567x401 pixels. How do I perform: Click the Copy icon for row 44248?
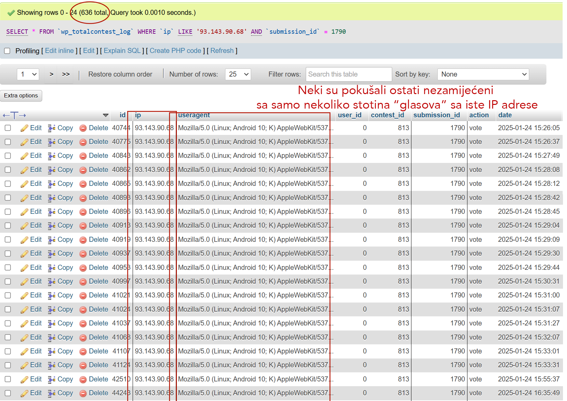(52, 393)
